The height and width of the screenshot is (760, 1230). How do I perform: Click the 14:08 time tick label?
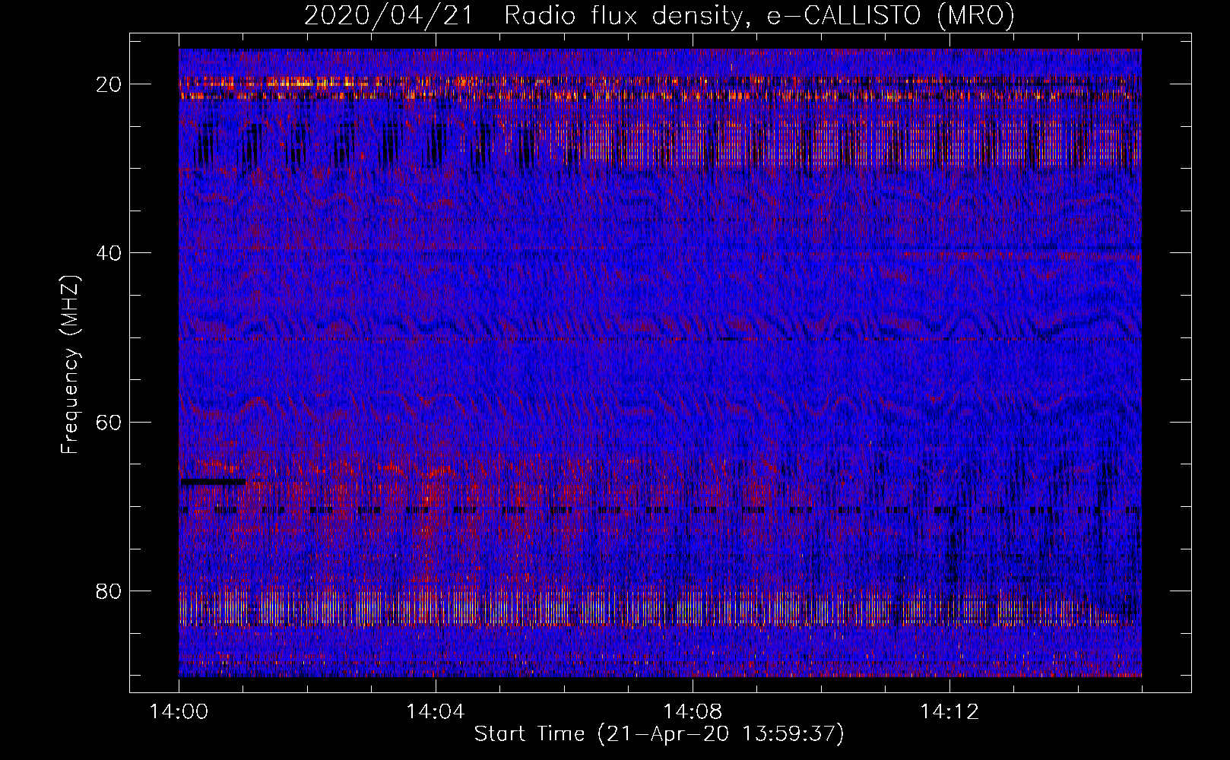(x=693, y=712)
